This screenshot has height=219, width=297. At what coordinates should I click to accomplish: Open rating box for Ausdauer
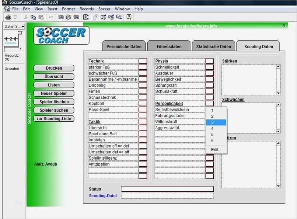pos(210,73)
